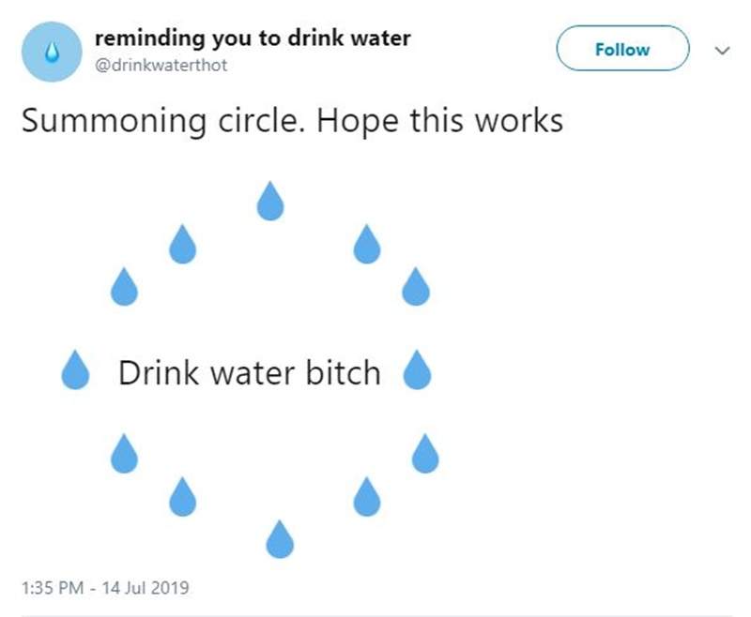Click the bottommost droplet emoji in the circle
The image size is (751, 617).
[x=280, y=538]
